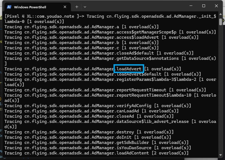This screenshot has width=225, height=160.
Task: Expand the new tab profile dropdown
Action: [x=85, y=7]
